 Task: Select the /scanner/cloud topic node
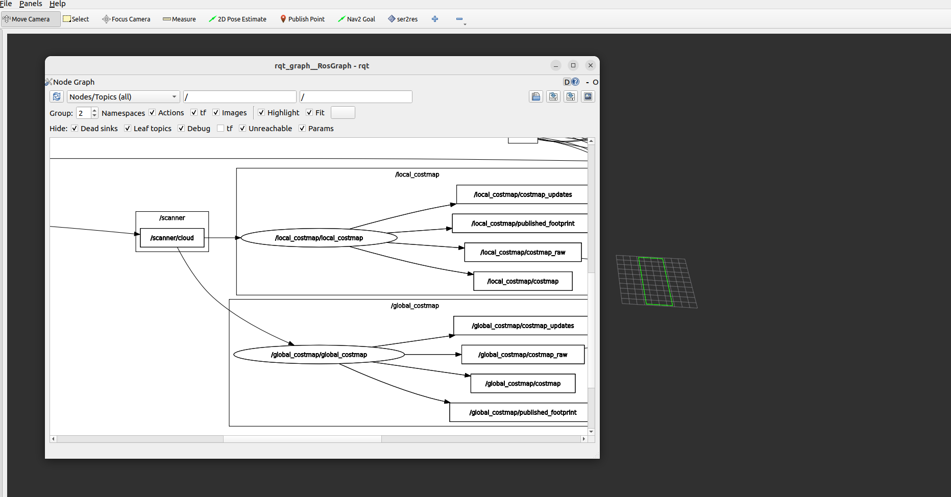172,238
